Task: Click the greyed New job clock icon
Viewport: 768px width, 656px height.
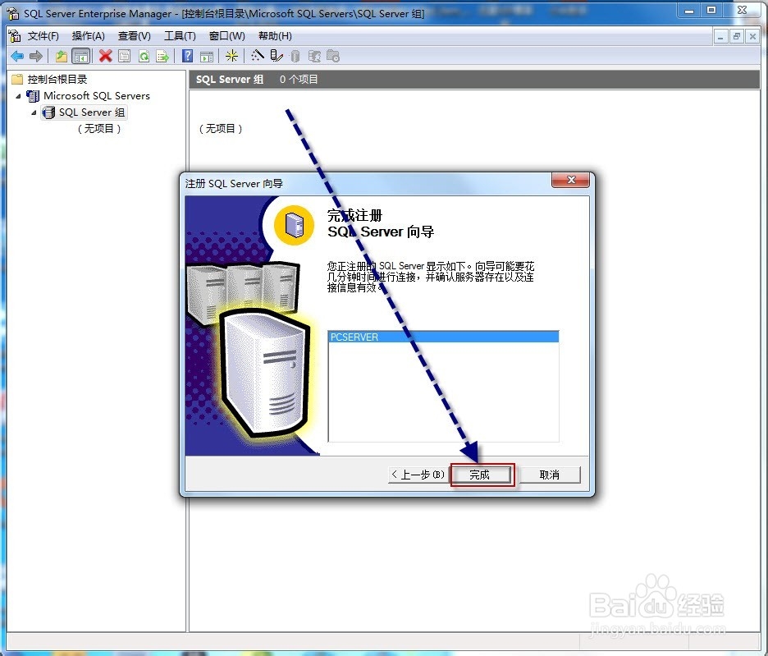Action: click(333, 57)
